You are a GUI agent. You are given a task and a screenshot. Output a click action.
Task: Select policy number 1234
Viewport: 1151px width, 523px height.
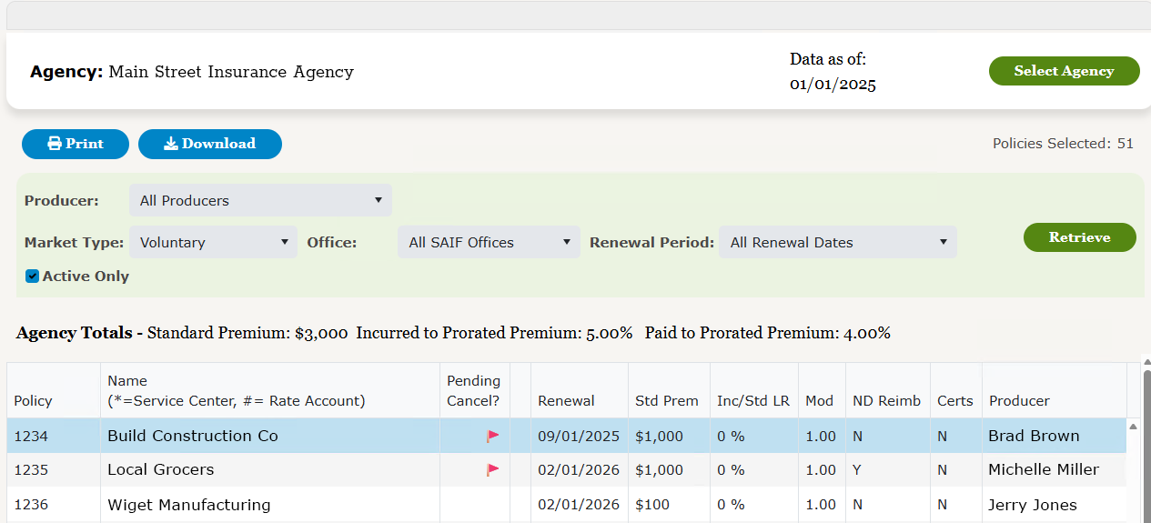(x=31, y=437)
